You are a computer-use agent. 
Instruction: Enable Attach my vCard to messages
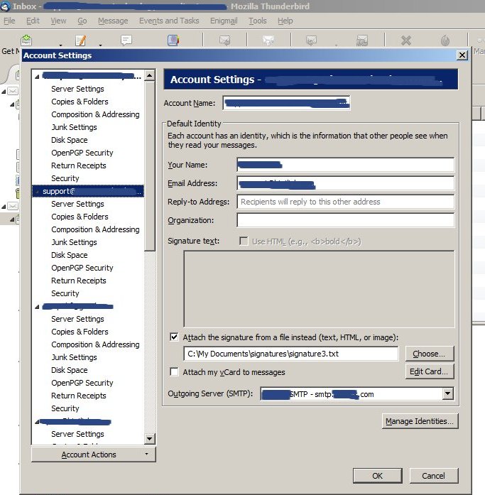tap(174, 371)
